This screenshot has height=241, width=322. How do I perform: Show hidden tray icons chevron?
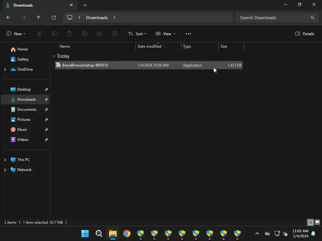coord(257,233)
